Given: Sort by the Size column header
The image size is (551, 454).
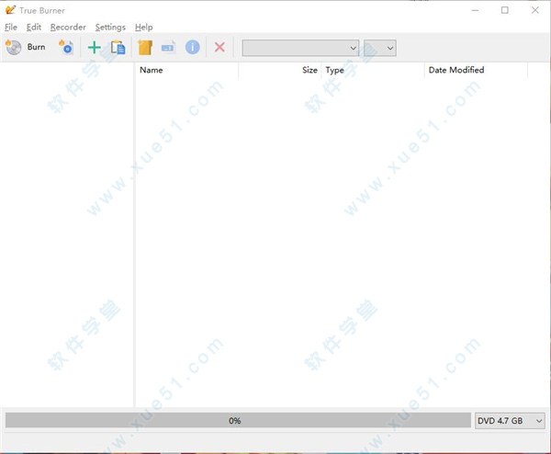Looking at the screenshot, I should 280,70.
